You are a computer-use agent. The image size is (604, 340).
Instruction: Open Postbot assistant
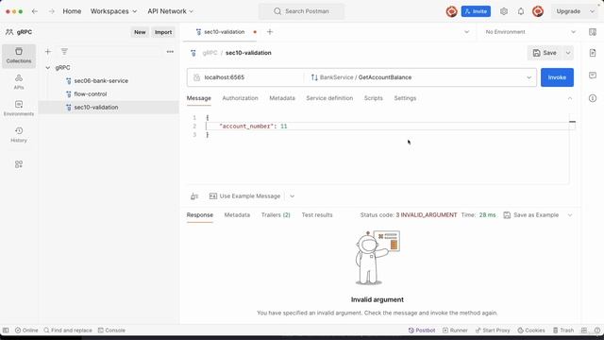(x=422, y=331)
